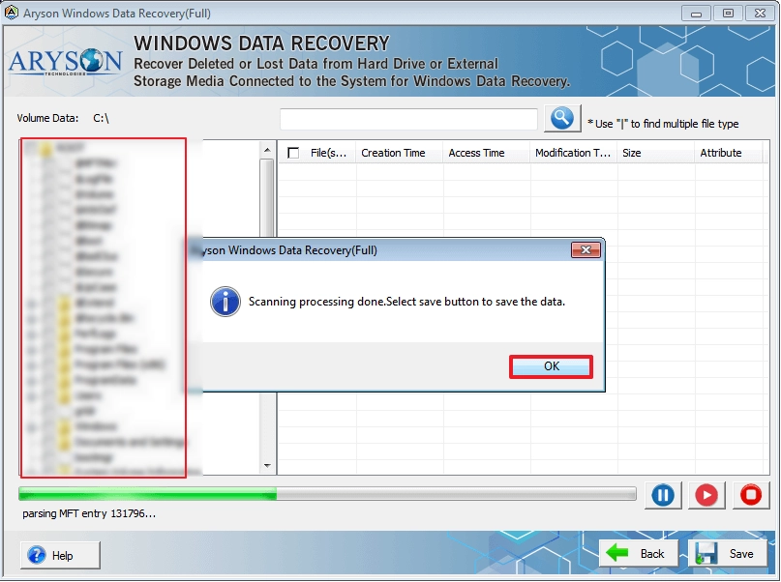Resume scanning with the play button
Image resolution: width=781 pixels, height=582 pixels.
tap(706, 495)
